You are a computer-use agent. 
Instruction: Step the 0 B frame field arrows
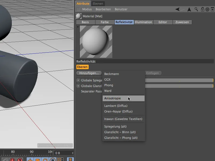click(x=73, y=153)
